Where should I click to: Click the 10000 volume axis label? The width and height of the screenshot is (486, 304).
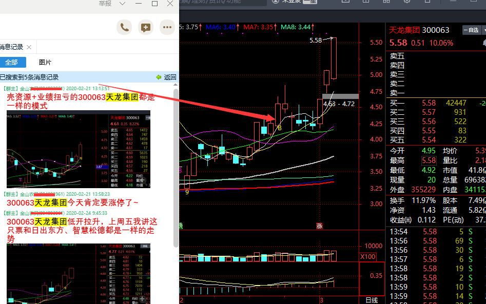pos(373,246)
